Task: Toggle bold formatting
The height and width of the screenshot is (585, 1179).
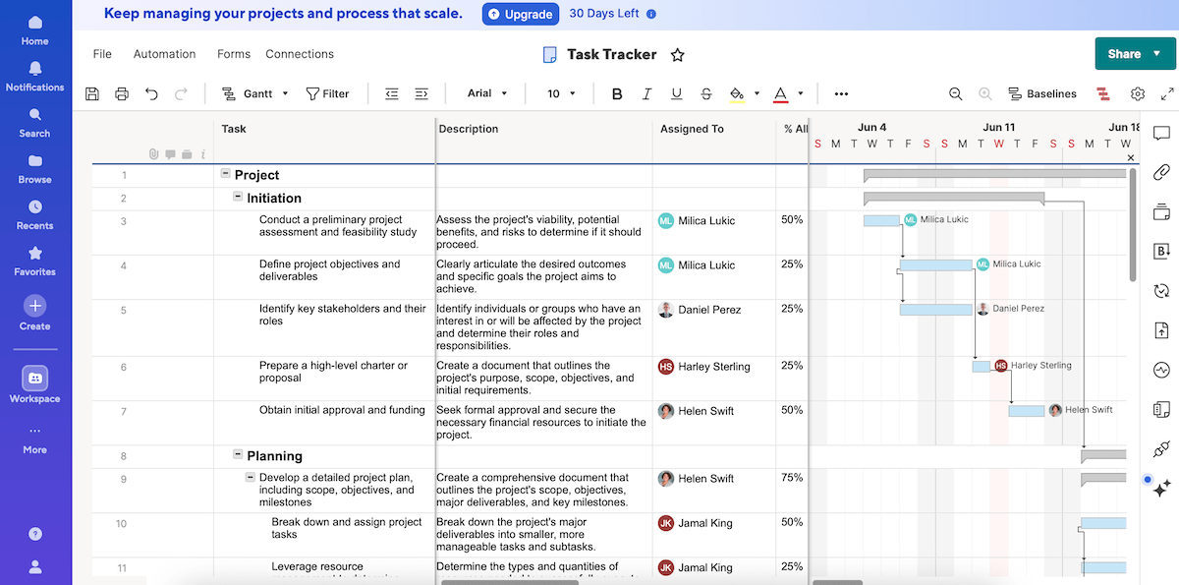Action: point(617,93)
